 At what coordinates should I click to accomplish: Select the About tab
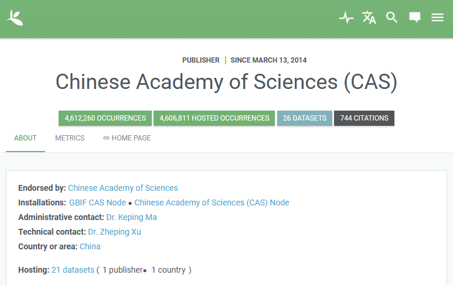tap(25, 138)
